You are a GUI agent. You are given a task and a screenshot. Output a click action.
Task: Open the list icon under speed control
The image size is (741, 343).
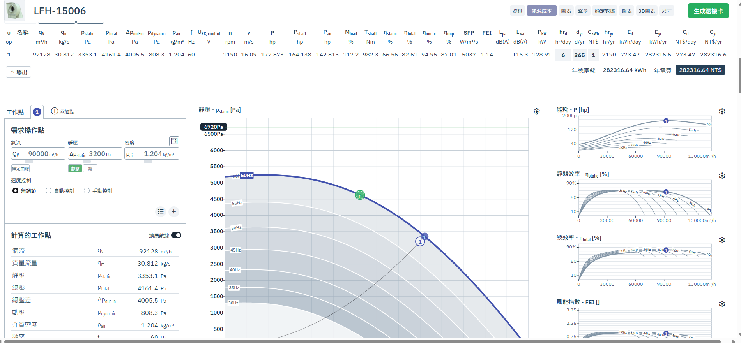tap(161, 211)
